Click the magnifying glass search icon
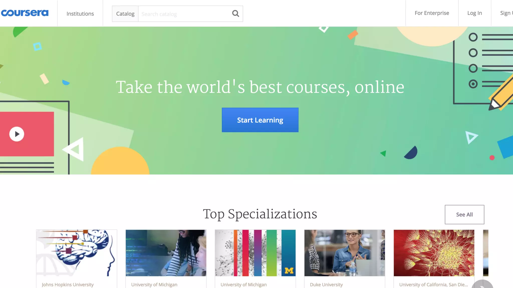This screenshot has height=288, width=513. tap(235, 13)
